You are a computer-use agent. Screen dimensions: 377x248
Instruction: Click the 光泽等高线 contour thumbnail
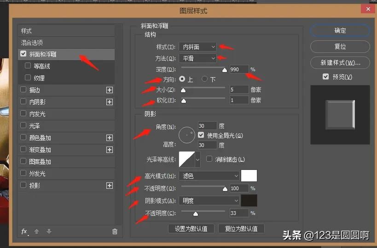[x=187, y=159]
